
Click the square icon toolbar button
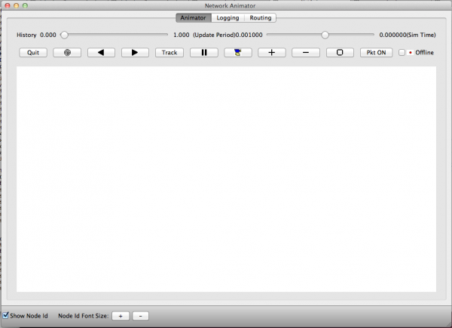pos(340,53)
